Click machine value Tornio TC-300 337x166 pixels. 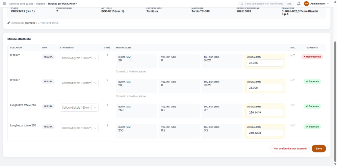[200, 12]
